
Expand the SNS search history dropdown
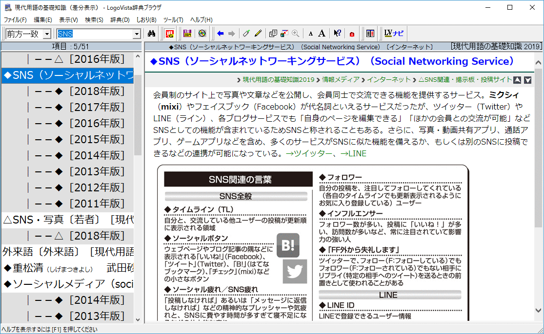point(137,34)
